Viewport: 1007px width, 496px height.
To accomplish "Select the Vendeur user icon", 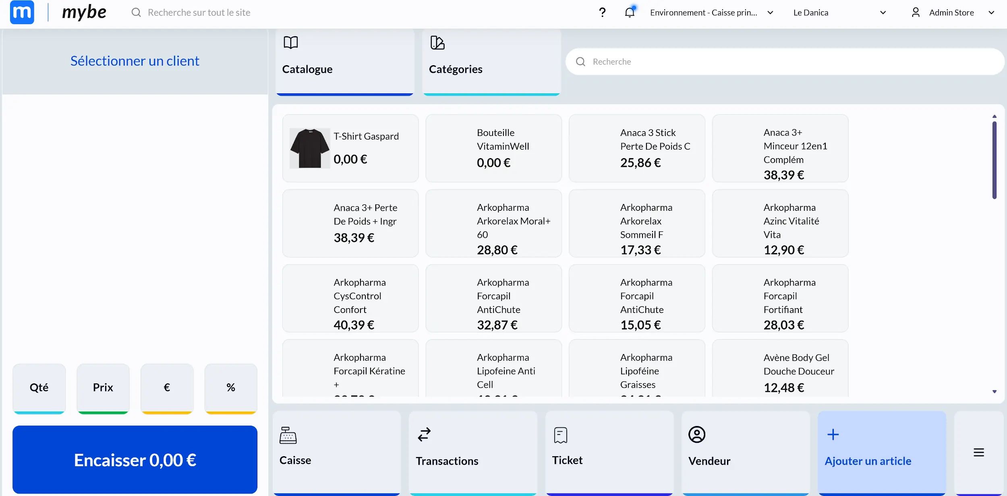I will pos(696,434).
